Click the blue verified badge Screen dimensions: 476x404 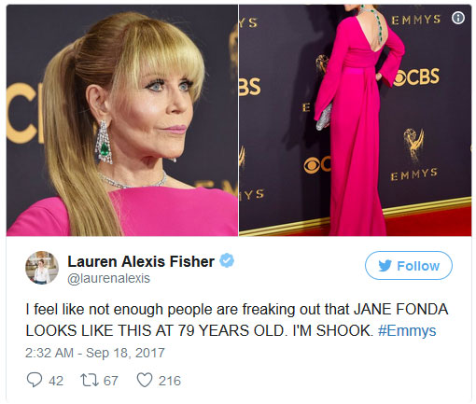[227, 260]
